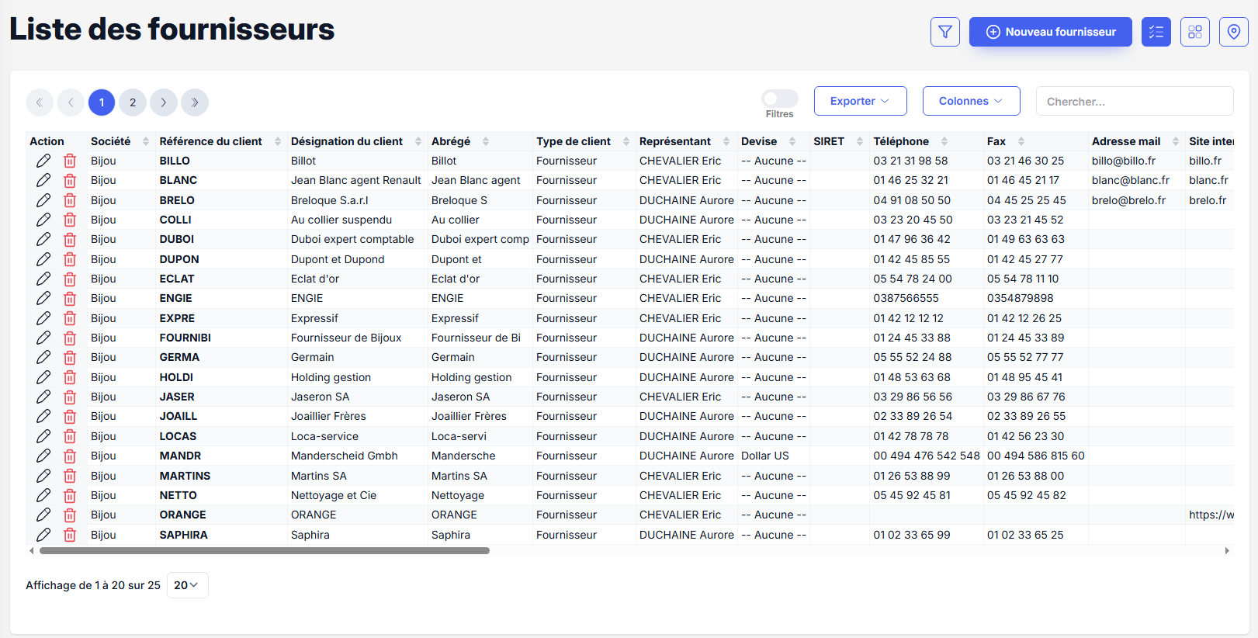The width and height of the screenshot is (1258, 638).
Task: Switch to grid card view icon
Action: click(1194, 32)
